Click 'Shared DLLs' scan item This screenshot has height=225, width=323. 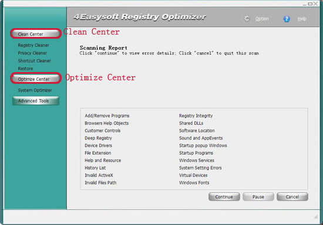click(x=191, y=123)
